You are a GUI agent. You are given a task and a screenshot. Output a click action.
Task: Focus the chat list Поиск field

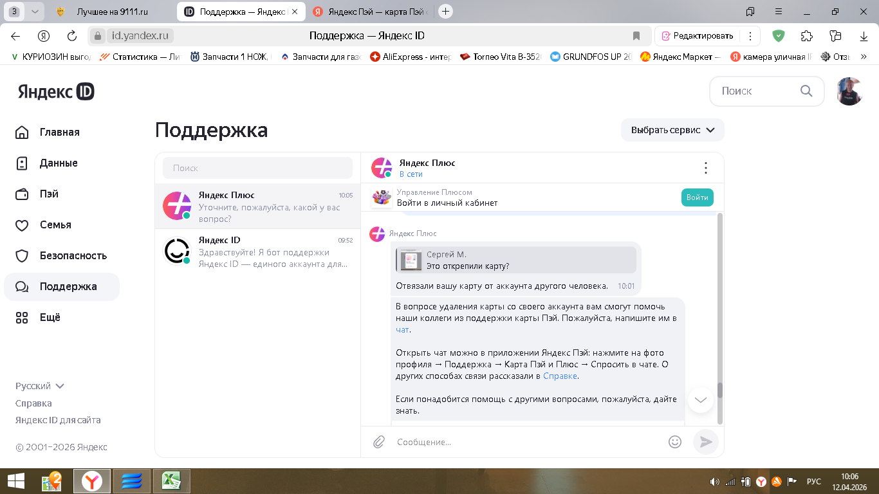coord(257,168)
